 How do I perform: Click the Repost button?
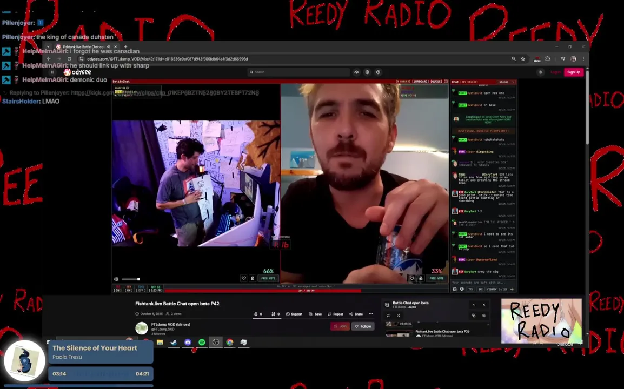click(335, 314)
